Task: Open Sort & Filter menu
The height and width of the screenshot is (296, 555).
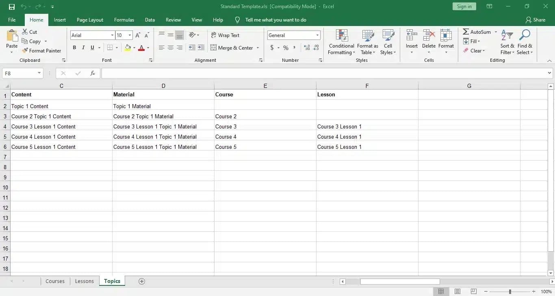Action: point(507,42)
